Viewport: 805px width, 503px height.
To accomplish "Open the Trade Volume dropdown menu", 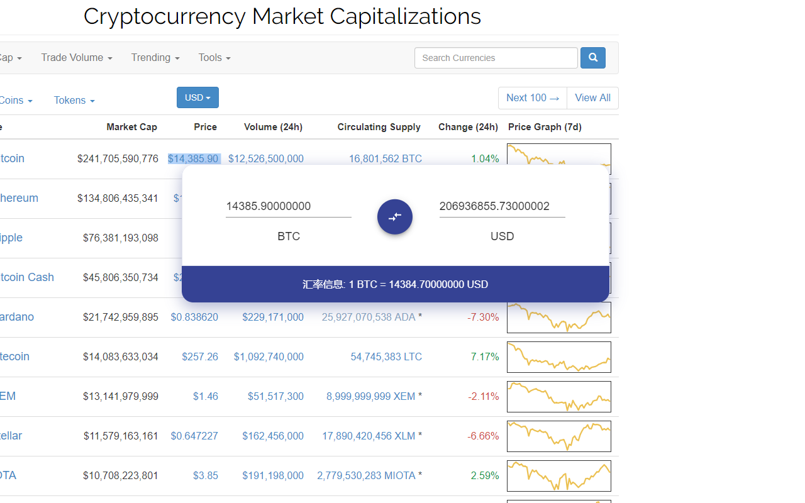I will (x=77, y=58).
